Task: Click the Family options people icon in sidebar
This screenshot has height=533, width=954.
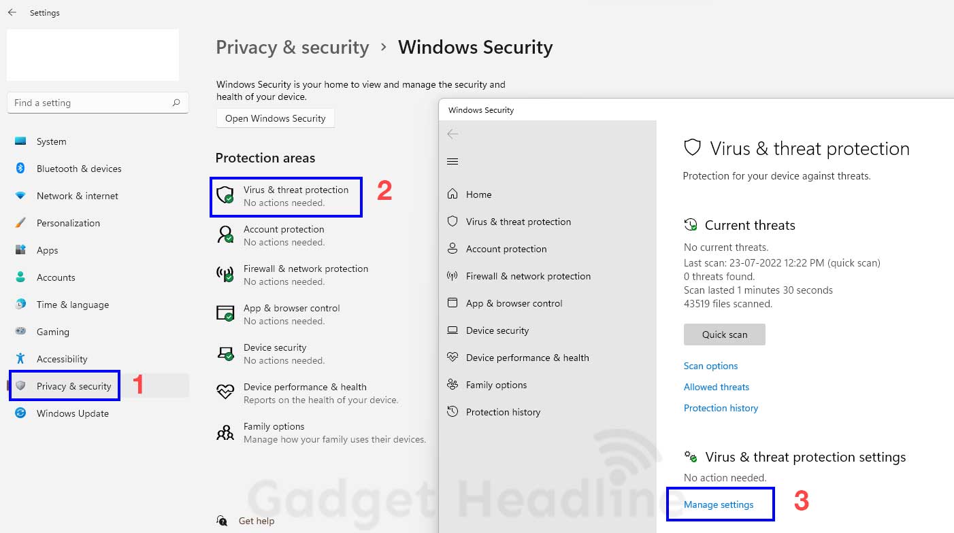Action: [453, 385]
